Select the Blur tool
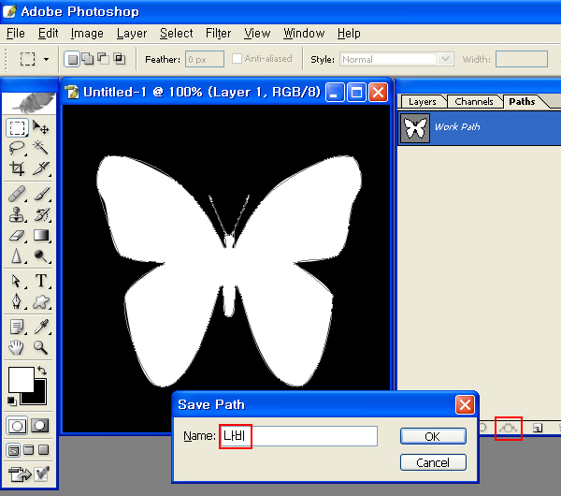 pos(17,256)
